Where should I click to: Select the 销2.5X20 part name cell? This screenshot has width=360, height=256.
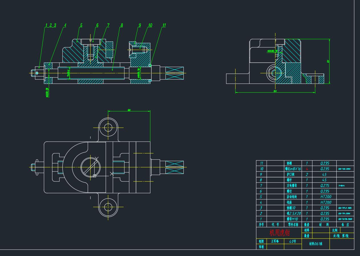(x=293, y=213)
